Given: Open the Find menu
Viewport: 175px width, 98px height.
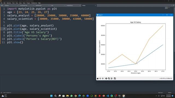Looking at the screenshot, I should coord(13,3).
